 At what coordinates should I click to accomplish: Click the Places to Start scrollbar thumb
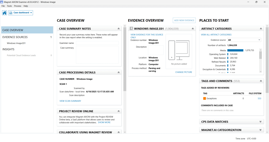(x=267, y=60)
